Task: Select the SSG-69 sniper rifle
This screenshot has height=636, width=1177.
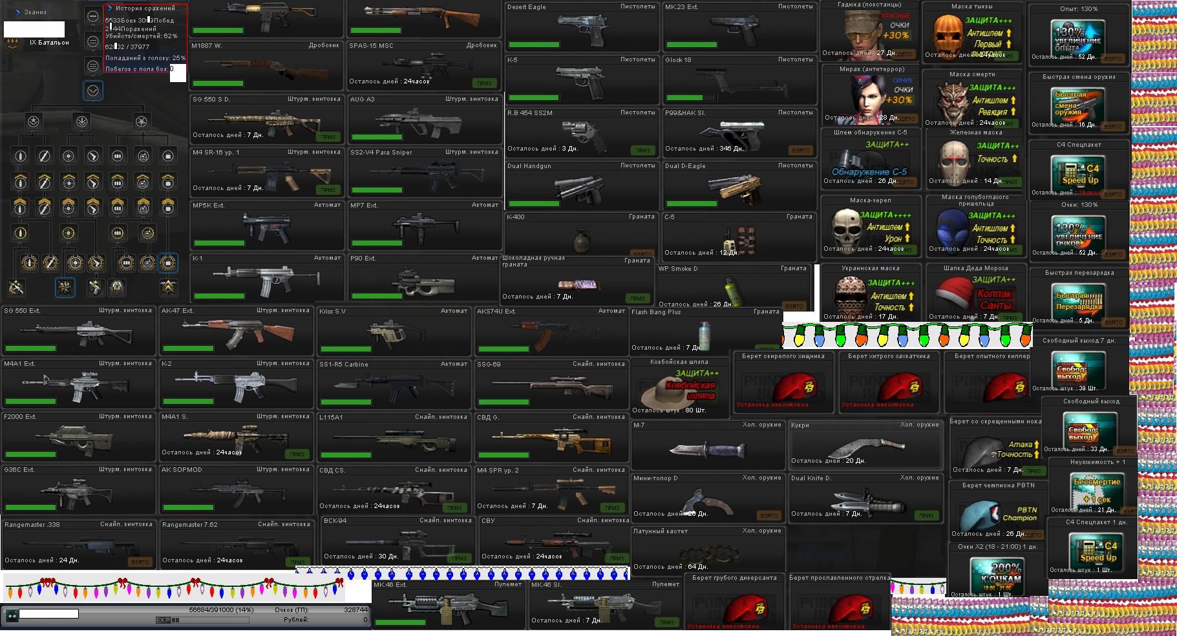Action: [x=551, y=384]
